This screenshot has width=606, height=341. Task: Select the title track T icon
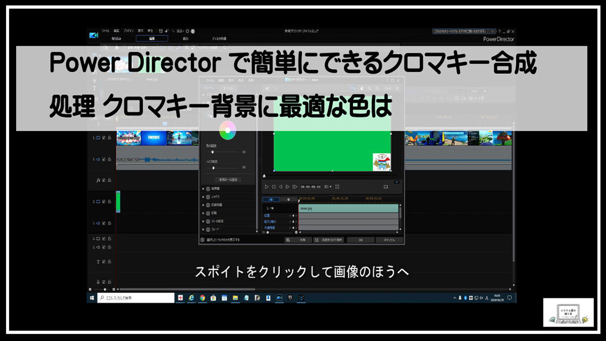tap(98, 262)
